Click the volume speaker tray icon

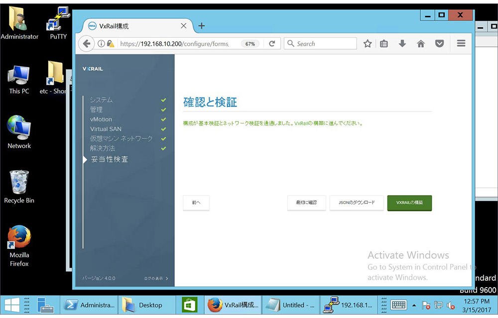(450, 305)
